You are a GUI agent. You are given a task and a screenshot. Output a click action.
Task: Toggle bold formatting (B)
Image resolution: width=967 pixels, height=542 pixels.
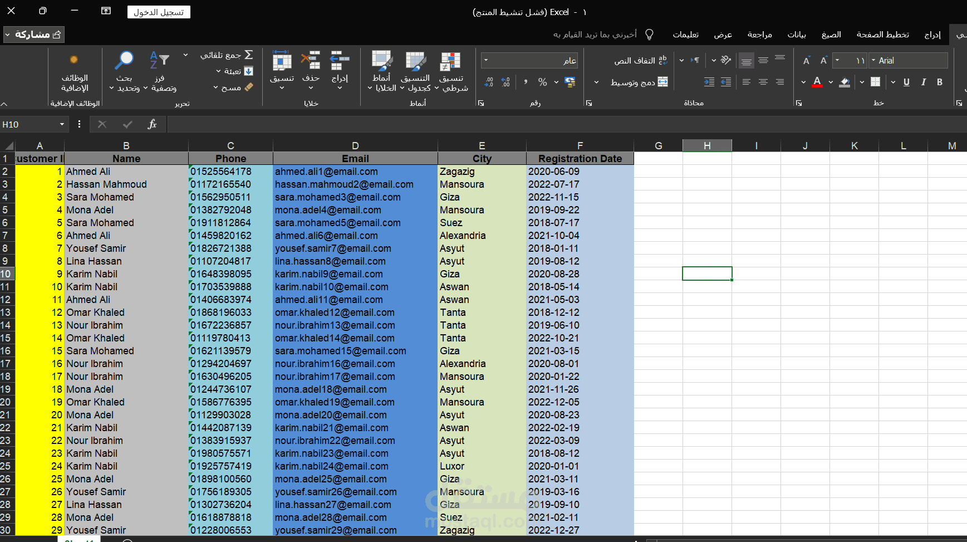coord(940,82)
